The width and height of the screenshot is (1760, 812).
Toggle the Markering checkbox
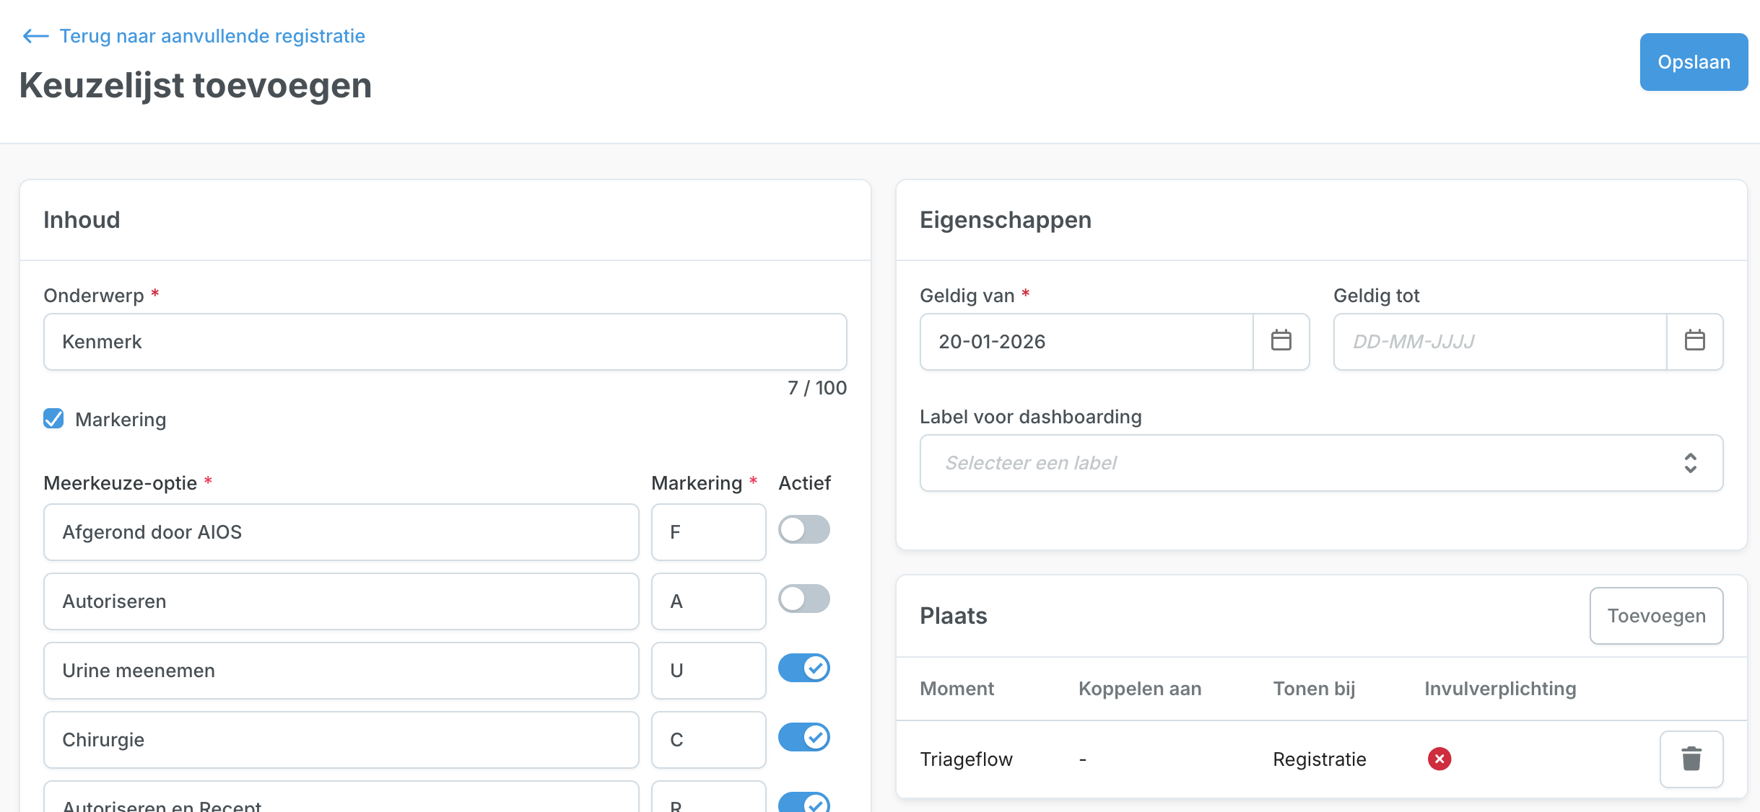coord(53,418)
